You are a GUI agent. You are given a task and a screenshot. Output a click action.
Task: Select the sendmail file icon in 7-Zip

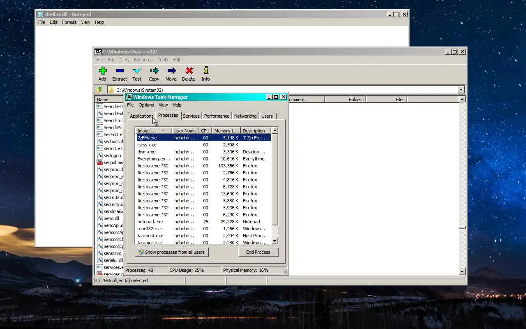pyautogui.click(x=100, y=211)
